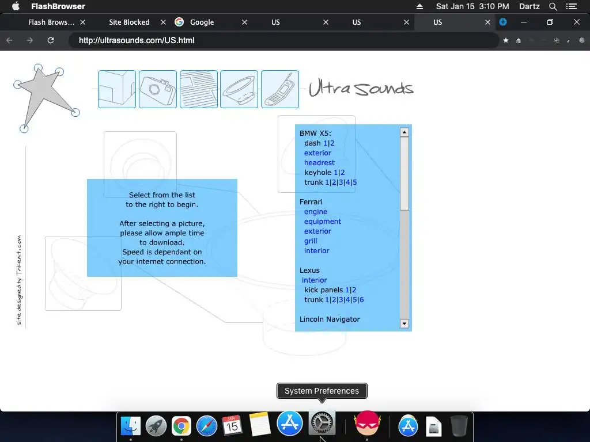
Task: Go forward to the next page
Action: 30,40
